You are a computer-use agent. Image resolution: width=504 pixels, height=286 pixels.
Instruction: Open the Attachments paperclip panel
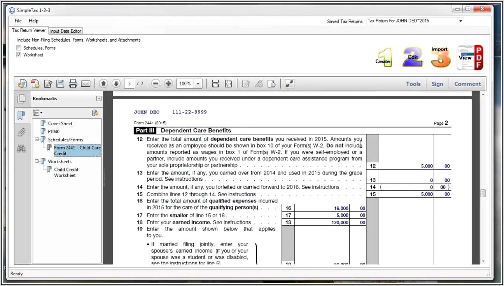[21, 132]
